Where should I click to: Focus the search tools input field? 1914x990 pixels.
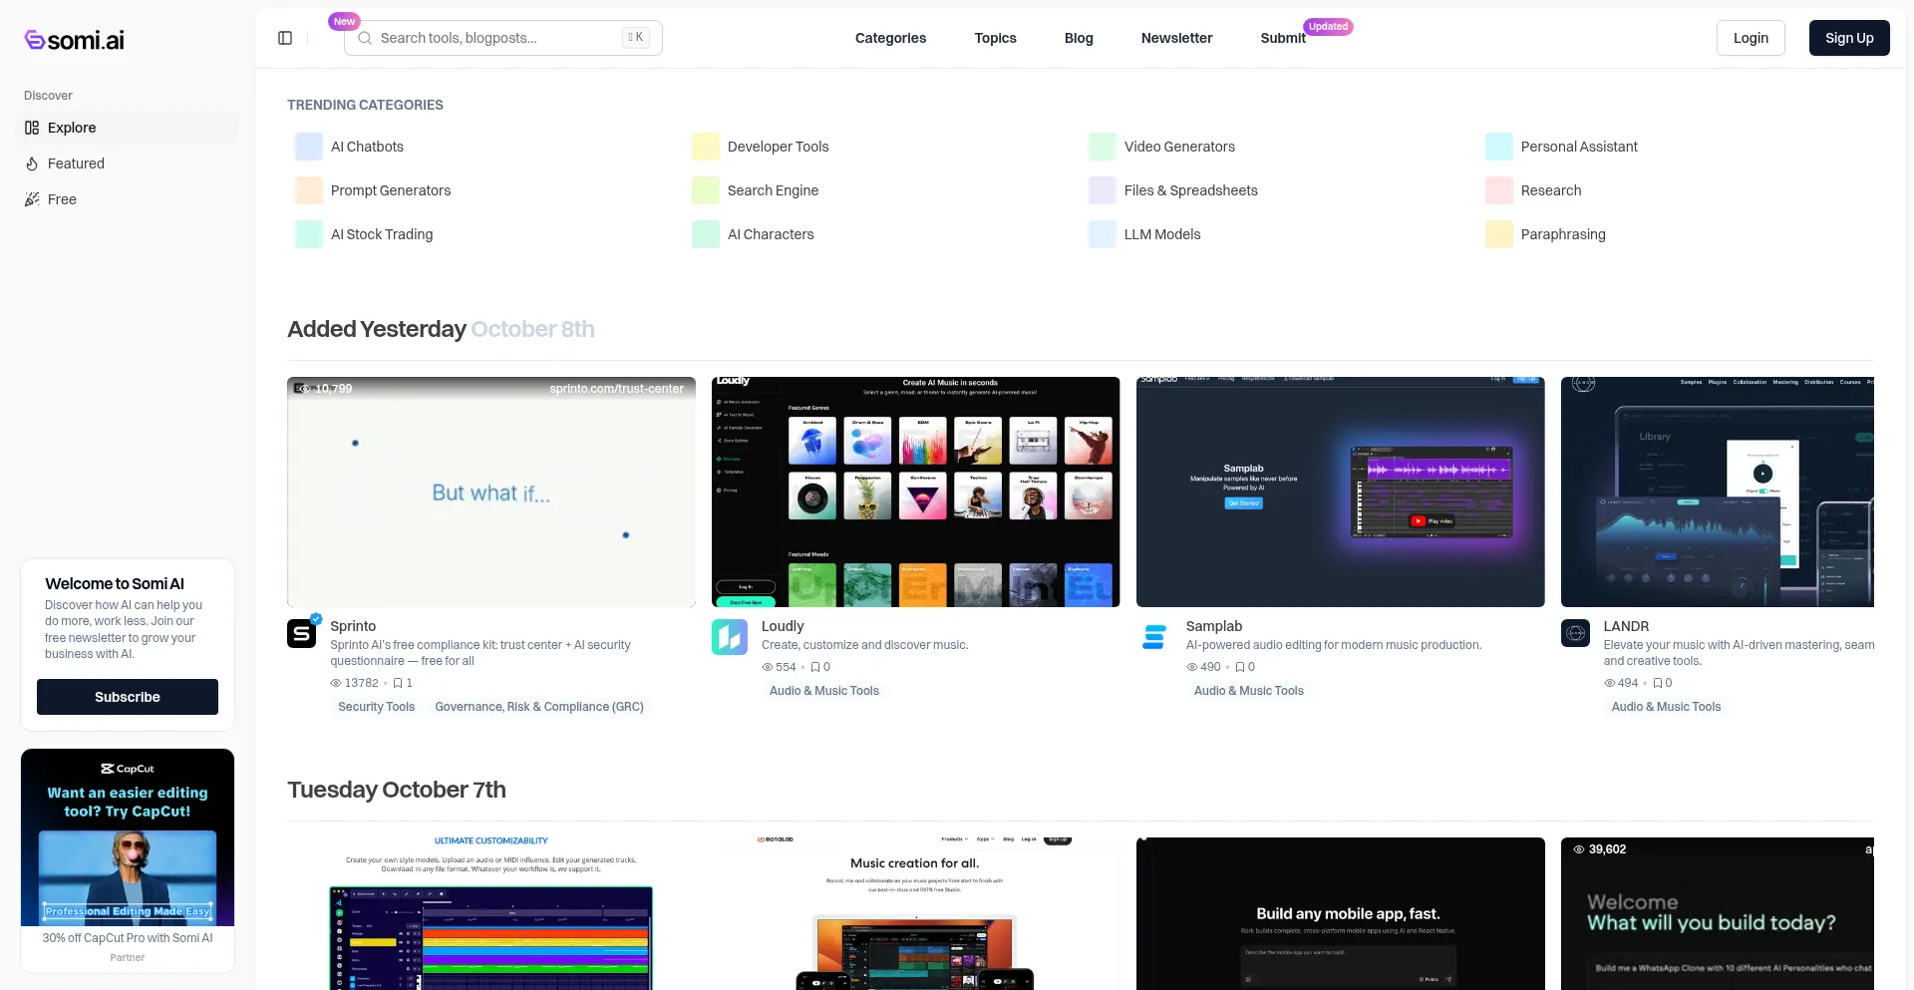click(x=496, y=38)
